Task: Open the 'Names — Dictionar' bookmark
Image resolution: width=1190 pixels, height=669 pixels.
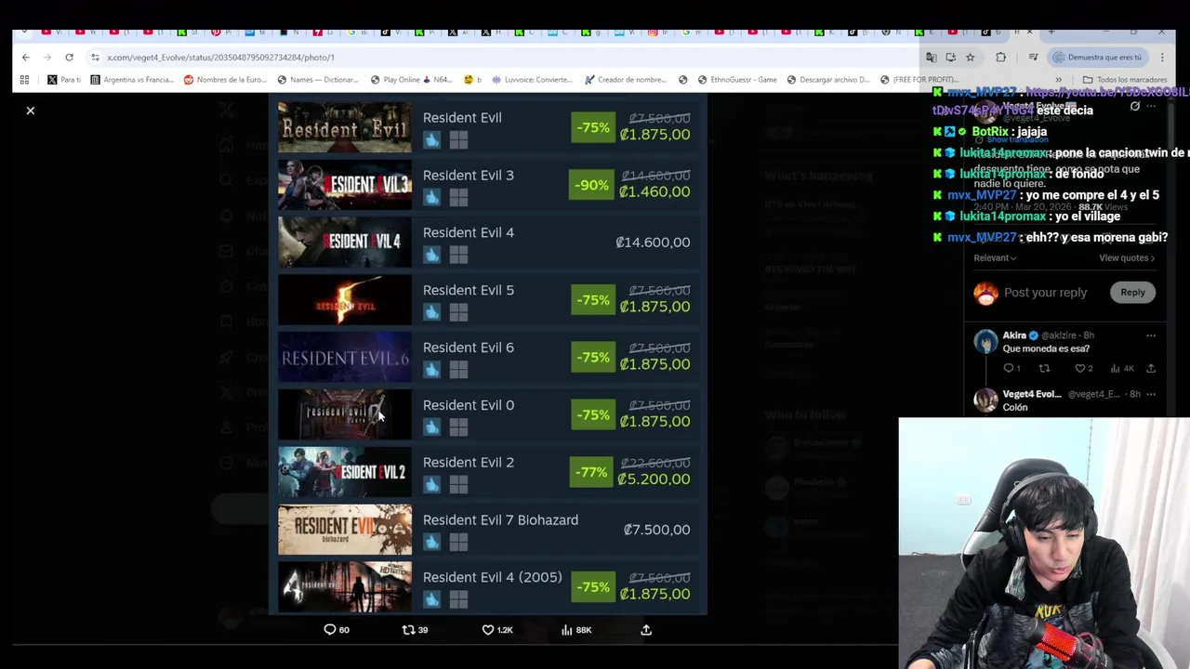Action: tap(319, 80)
